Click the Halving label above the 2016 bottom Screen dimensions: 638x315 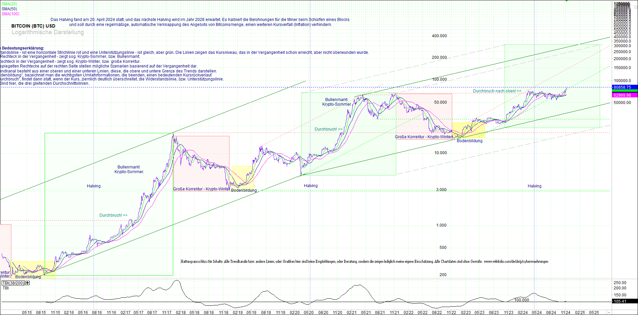click(x=94, y=186)
